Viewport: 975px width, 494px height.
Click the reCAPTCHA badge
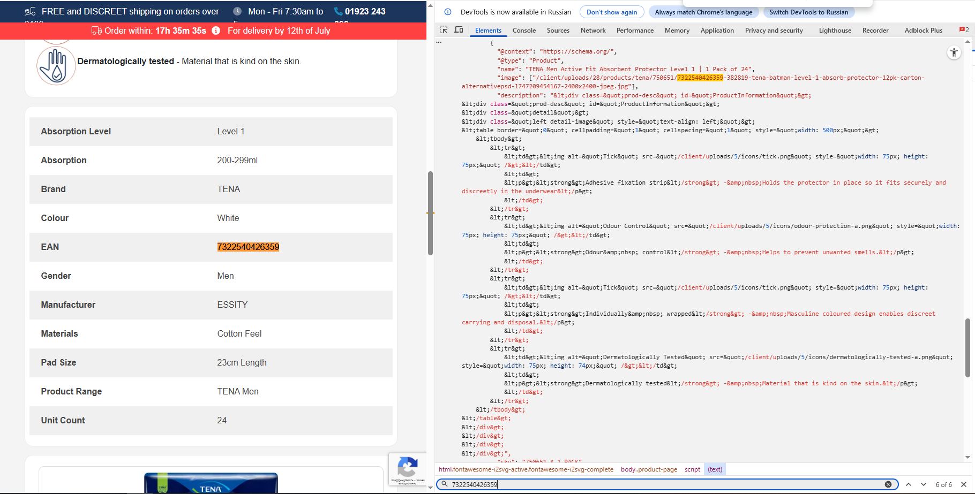(x=408, y=469)
